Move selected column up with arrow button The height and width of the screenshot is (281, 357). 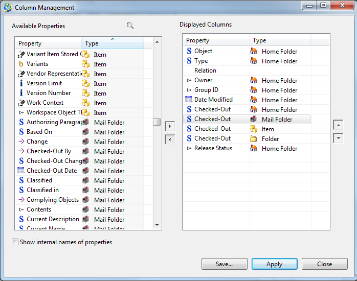(338, 125)
